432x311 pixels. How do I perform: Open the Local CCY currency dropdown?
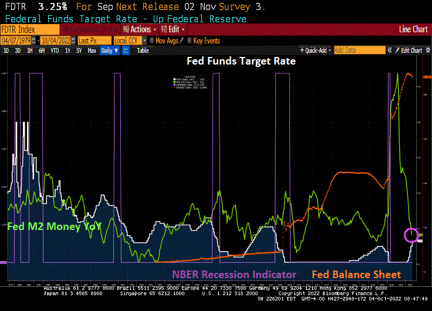[129, 40]
